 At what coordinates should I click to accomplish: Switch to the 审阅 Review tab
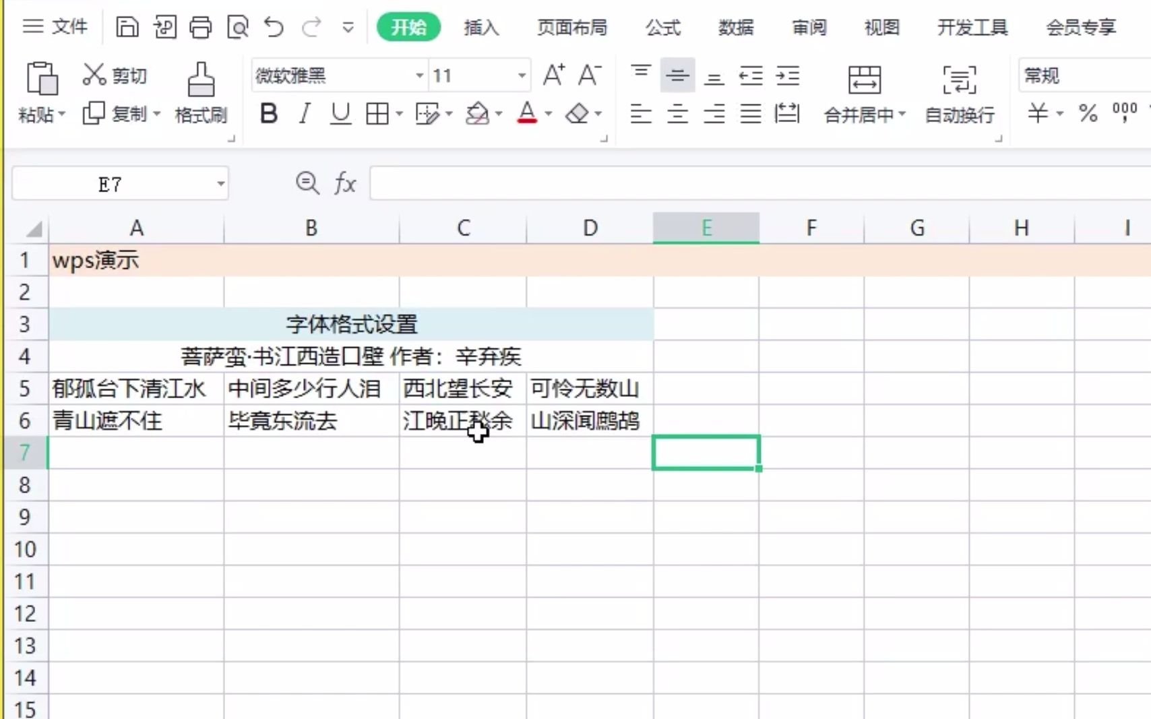pos(809,28)
